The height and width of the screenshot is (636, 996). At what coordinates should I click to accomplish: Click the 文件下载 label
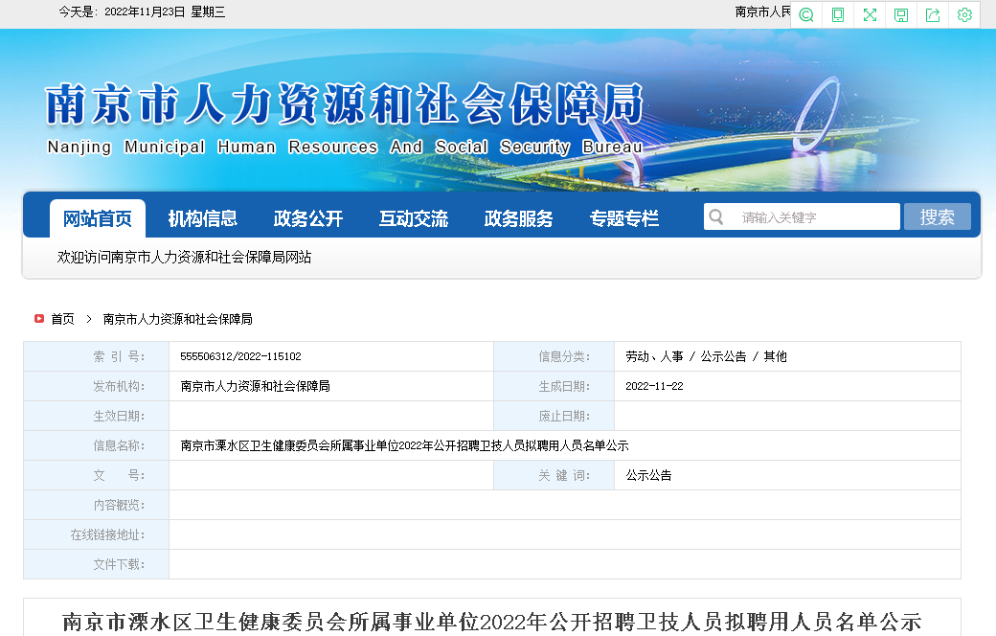pyautogui.click(x=119, y=564)
